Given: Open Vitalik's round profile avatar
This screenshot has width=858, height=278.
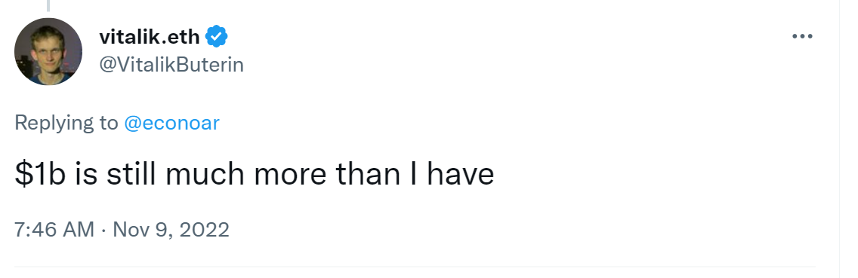Looking at the screenshot, I should point(48,51).
